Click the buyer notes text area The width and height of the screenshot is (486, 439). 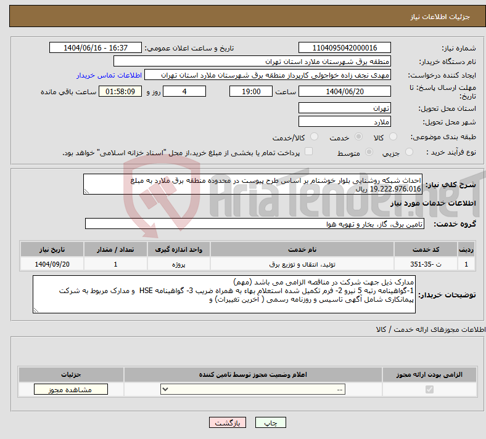click(224, 294)
